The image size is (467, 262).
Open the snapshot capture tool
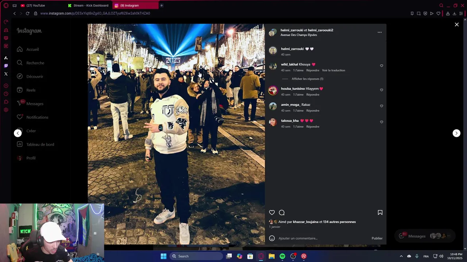click(x=418, y=13)
